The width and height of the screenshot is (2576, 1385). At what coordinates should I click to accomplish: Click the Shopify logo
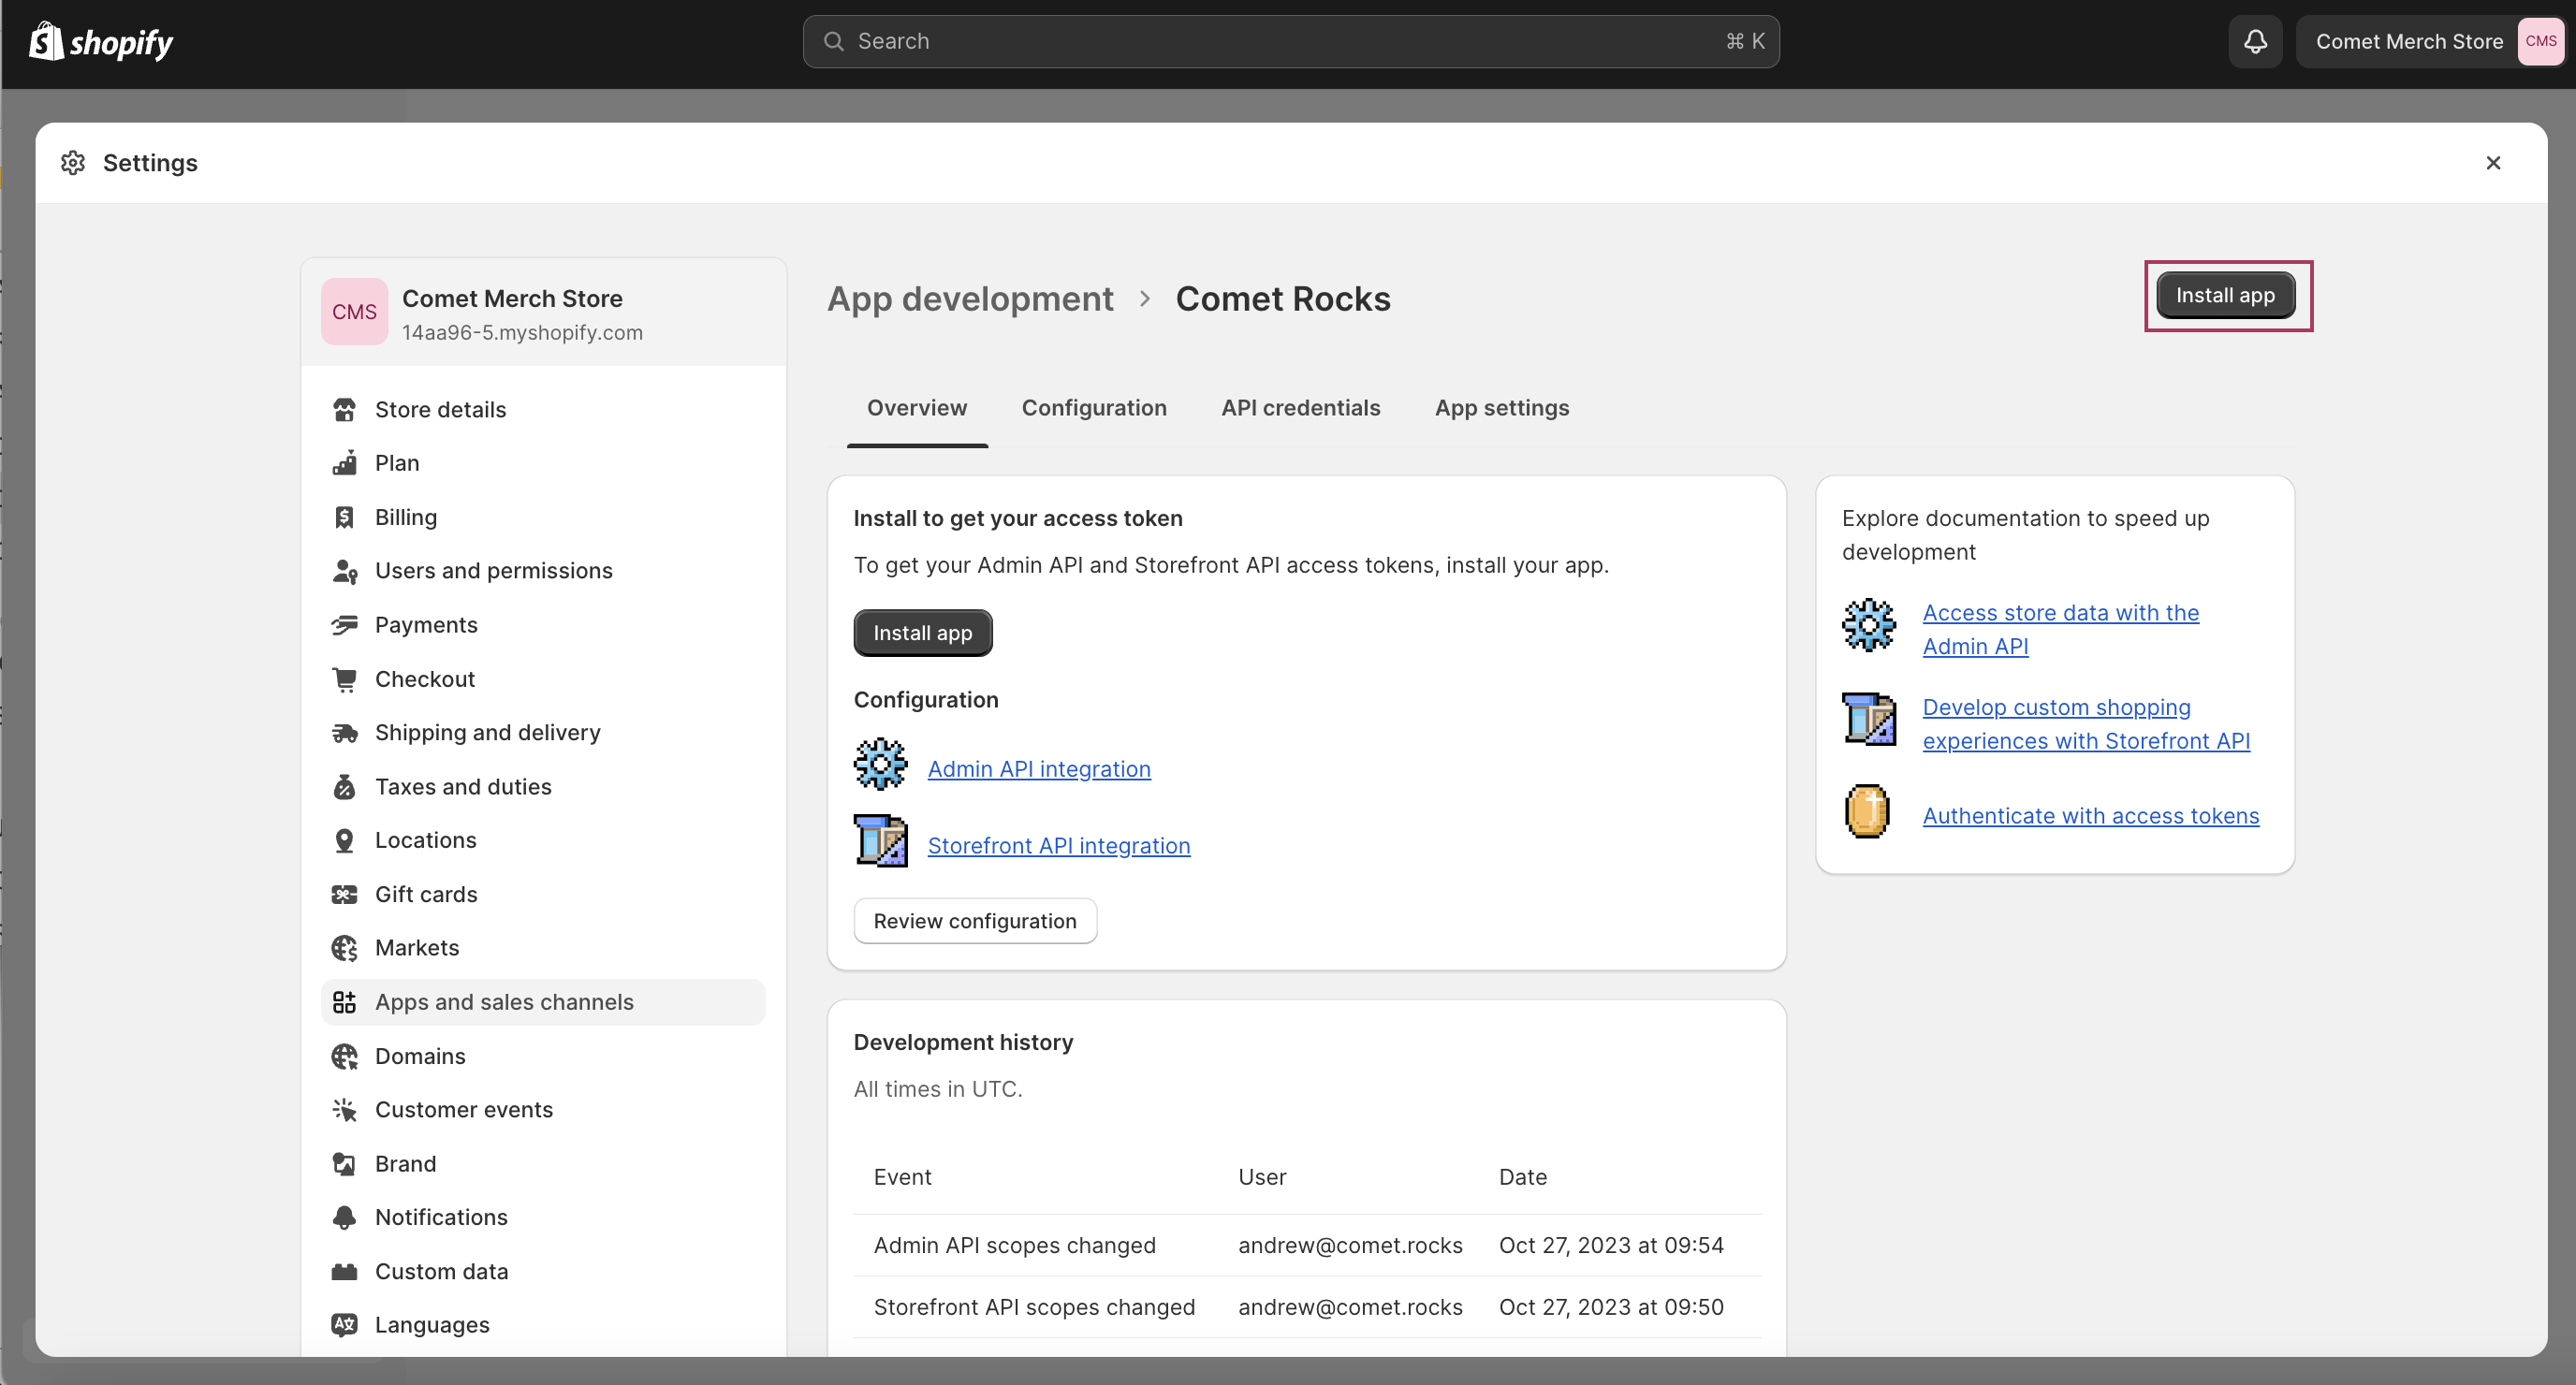101,42
